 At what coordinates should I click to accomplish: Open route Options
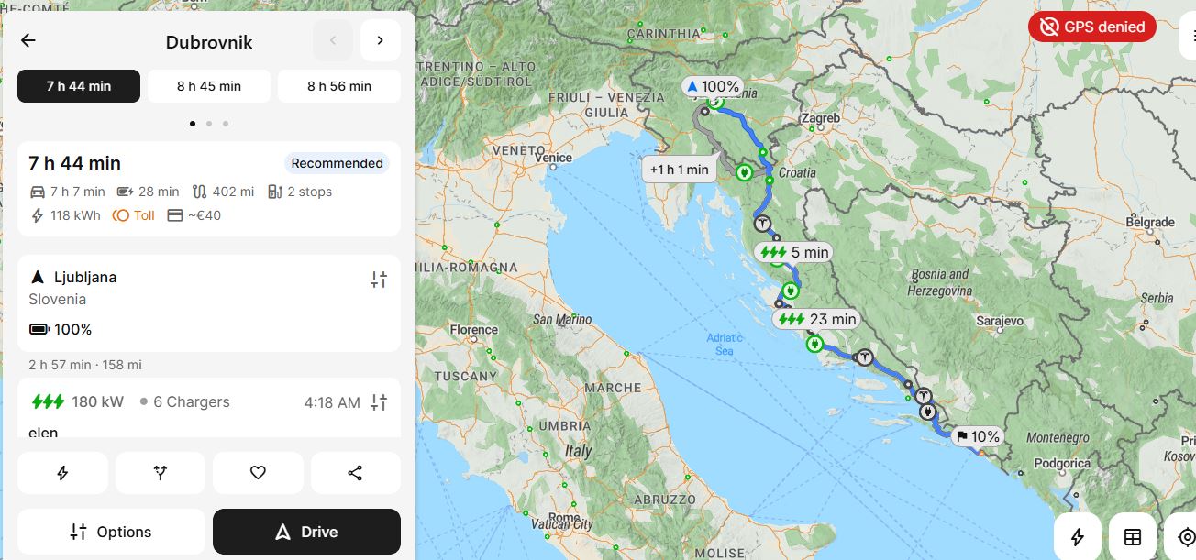coord(111,532)
